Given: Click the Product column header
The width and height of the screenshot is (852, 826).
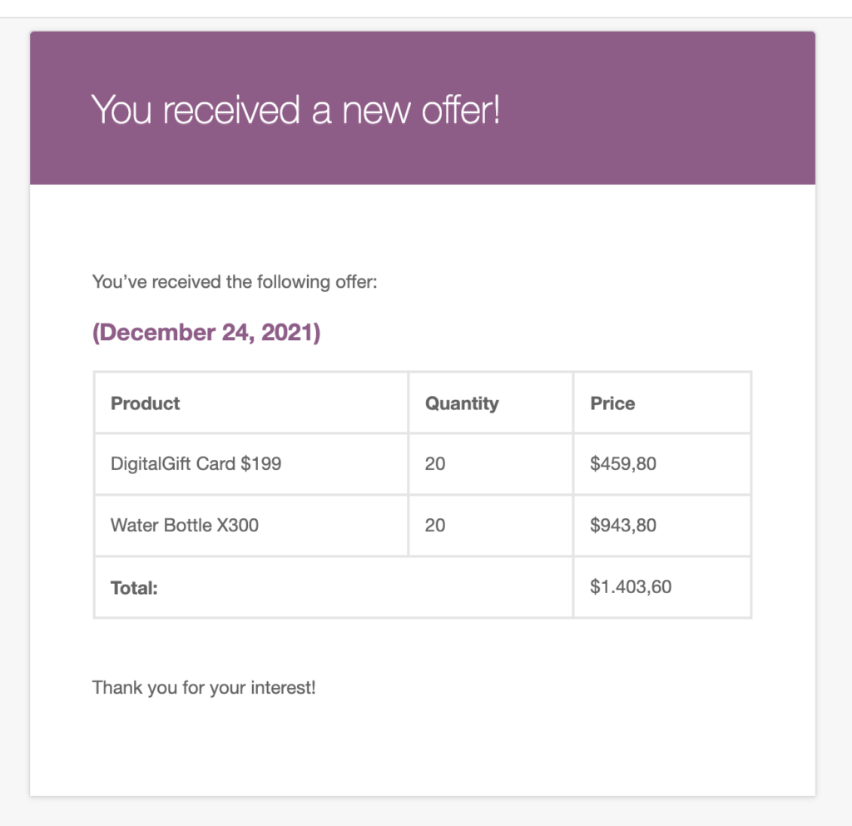Looking at the screenshot, I should (x=145, y=403).
